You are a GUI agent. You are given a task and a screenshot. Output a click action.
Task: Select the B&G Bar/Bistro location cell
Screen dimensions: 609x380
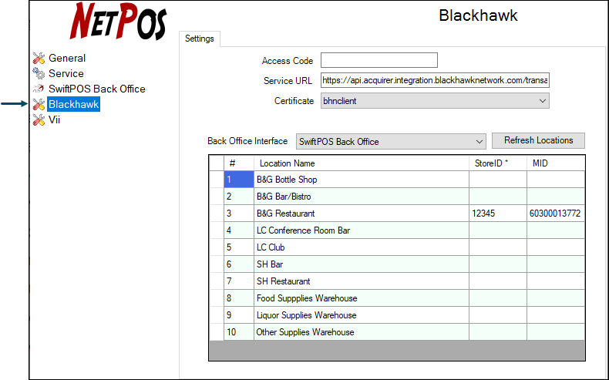click(362, 197)
